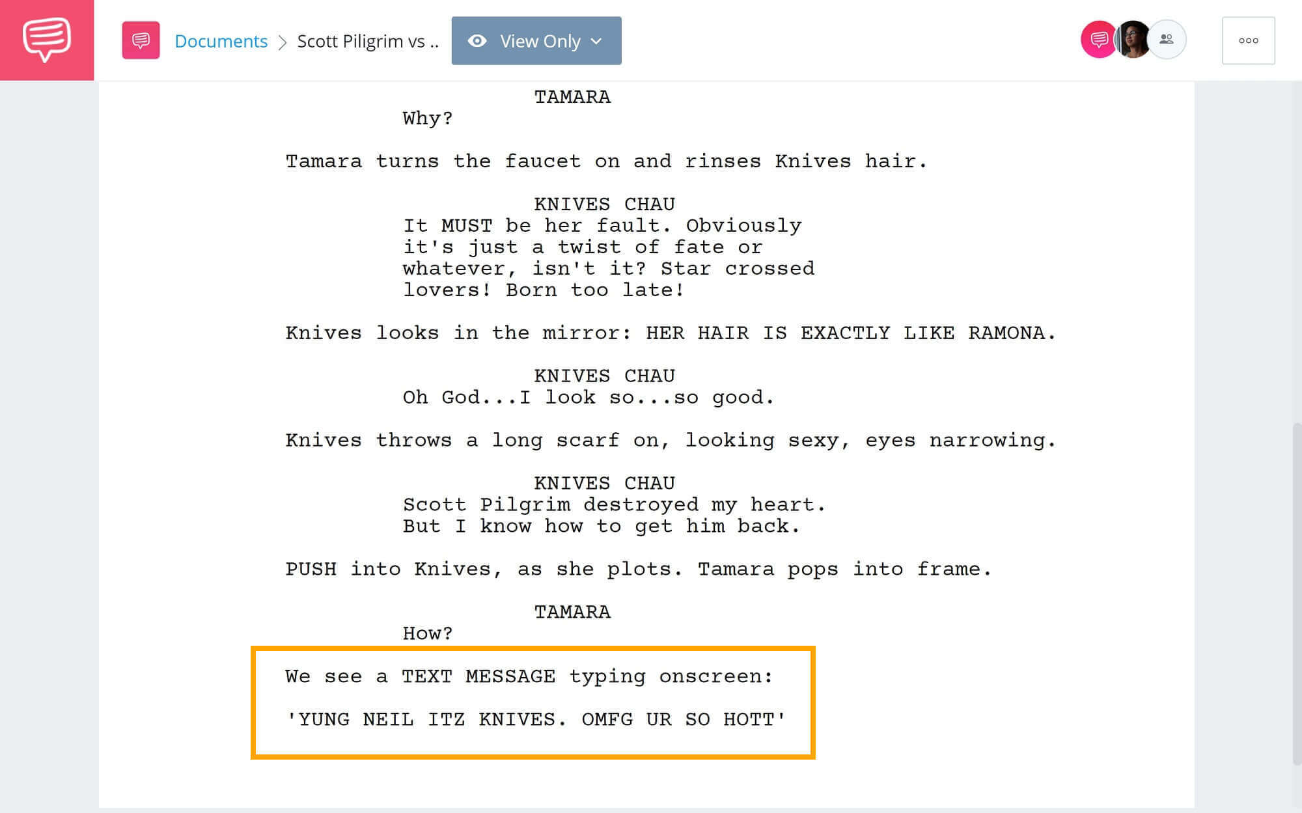Toggle user presence indicator panel
Screen dimensions: 1302x813
click(x=1165, y=40)
